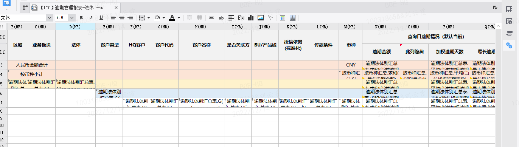The width and height of the screenshot is (519, 147).
Task: Select the 人民币金额合计 cell
Action: 32,65
